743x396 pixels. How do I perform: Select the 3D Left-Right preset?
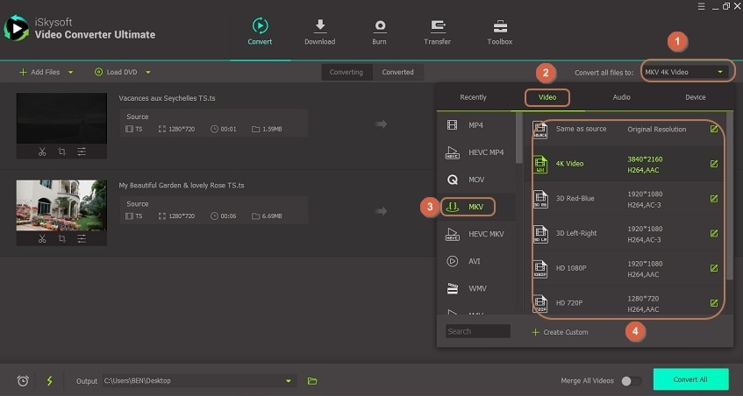tap(625, 233)
